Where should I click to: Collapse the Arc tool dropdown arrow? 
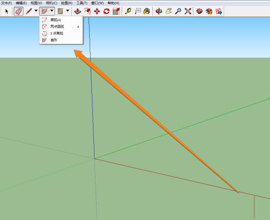[x=52, y=11]
